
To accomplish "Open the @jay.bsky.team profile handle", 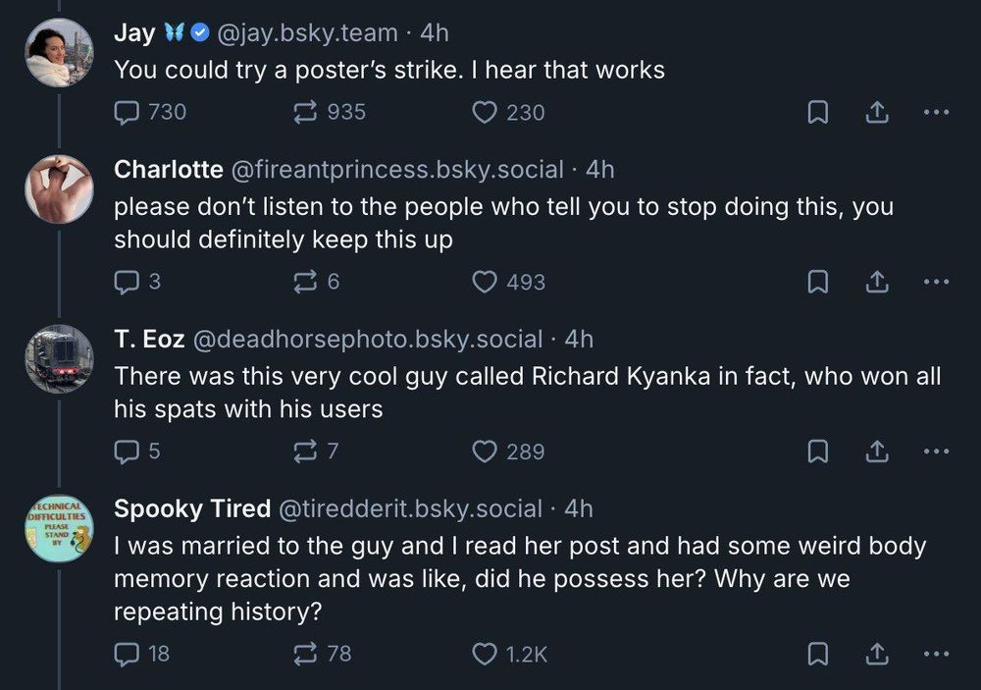I will [306, 32].
